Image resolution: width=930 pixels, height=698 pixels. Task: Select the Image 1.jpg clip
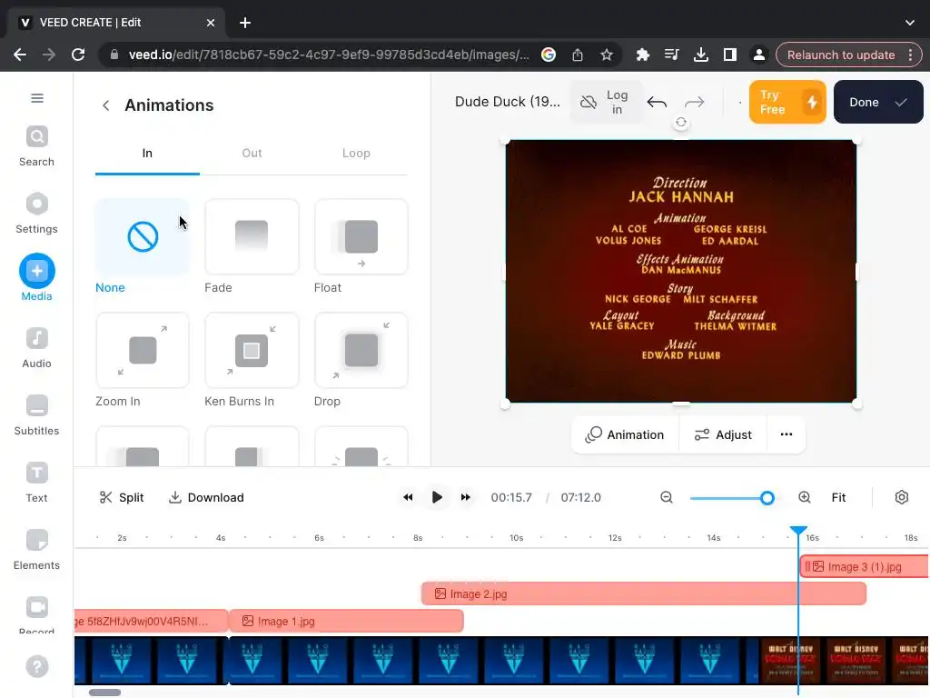346,621
